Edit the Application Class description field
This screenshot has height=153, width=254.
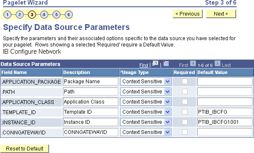[91, 102]
